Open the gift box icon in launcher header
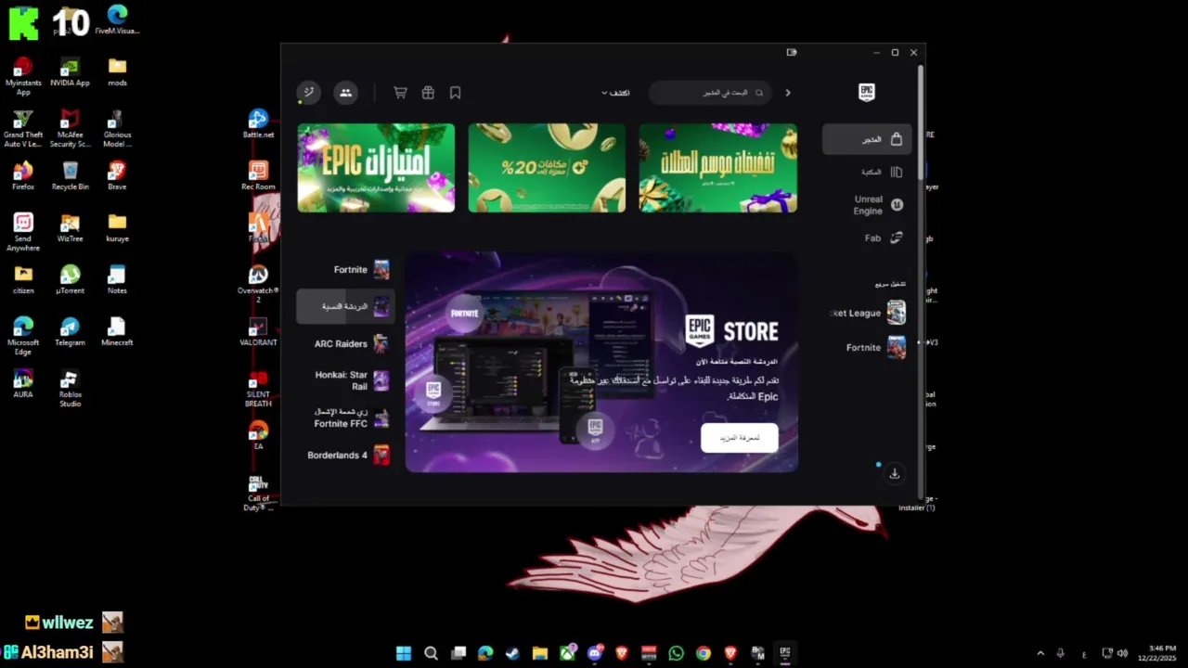The image size is (1188, 668). [428, 93]
